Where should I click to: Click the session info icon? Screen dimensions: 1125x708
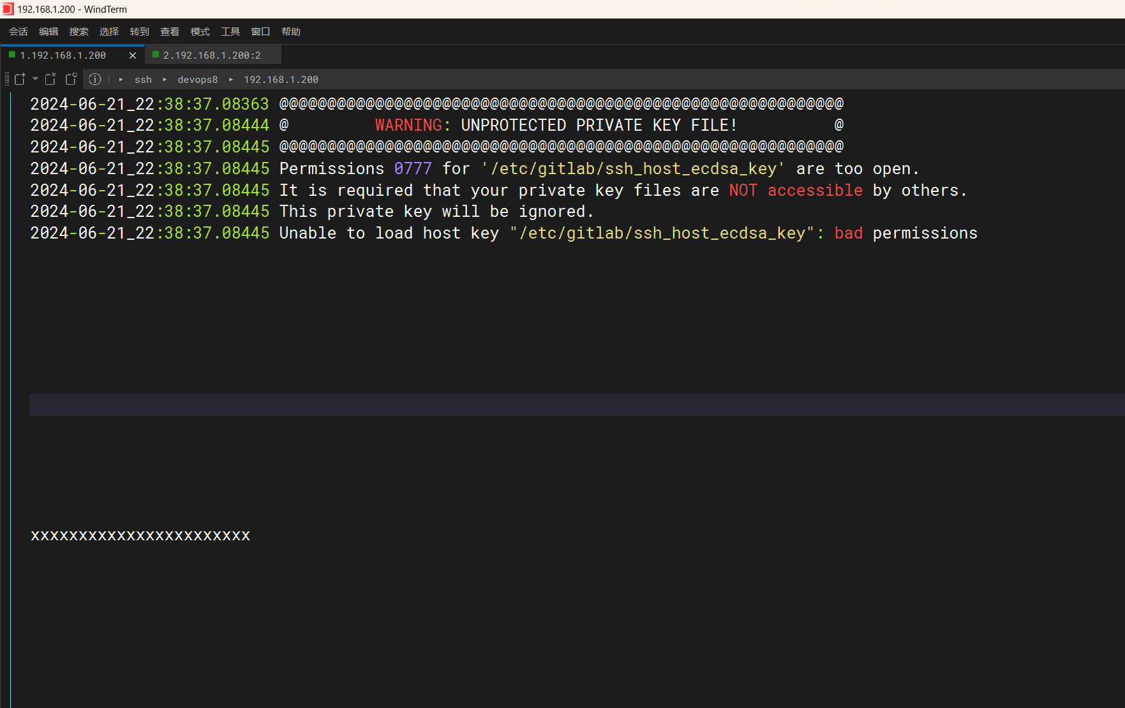click(x=95, y=79)
